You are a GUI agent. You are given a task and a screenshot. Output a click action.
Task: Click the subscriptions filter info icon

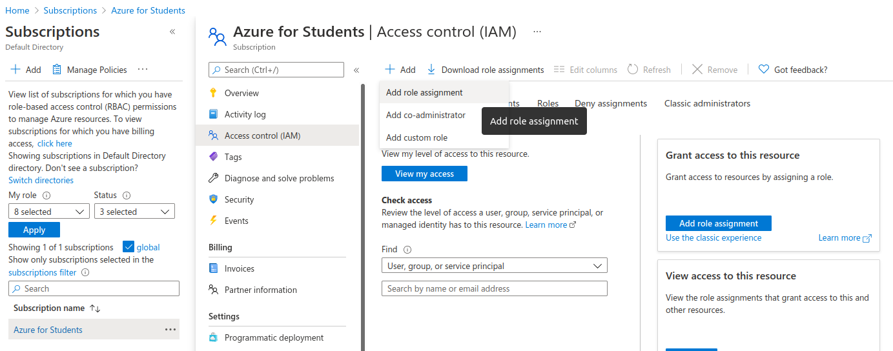click(x=85, y=272)
